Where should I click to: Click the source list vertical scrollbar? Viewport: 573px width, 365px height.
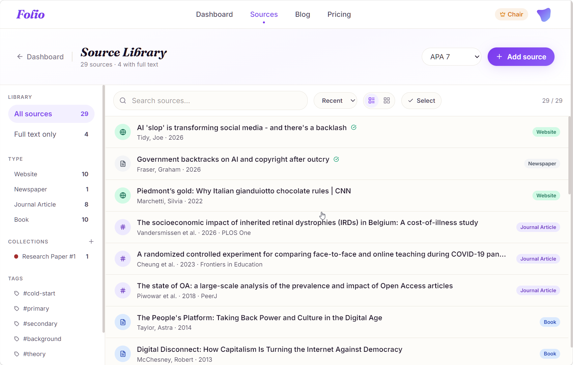570,155
